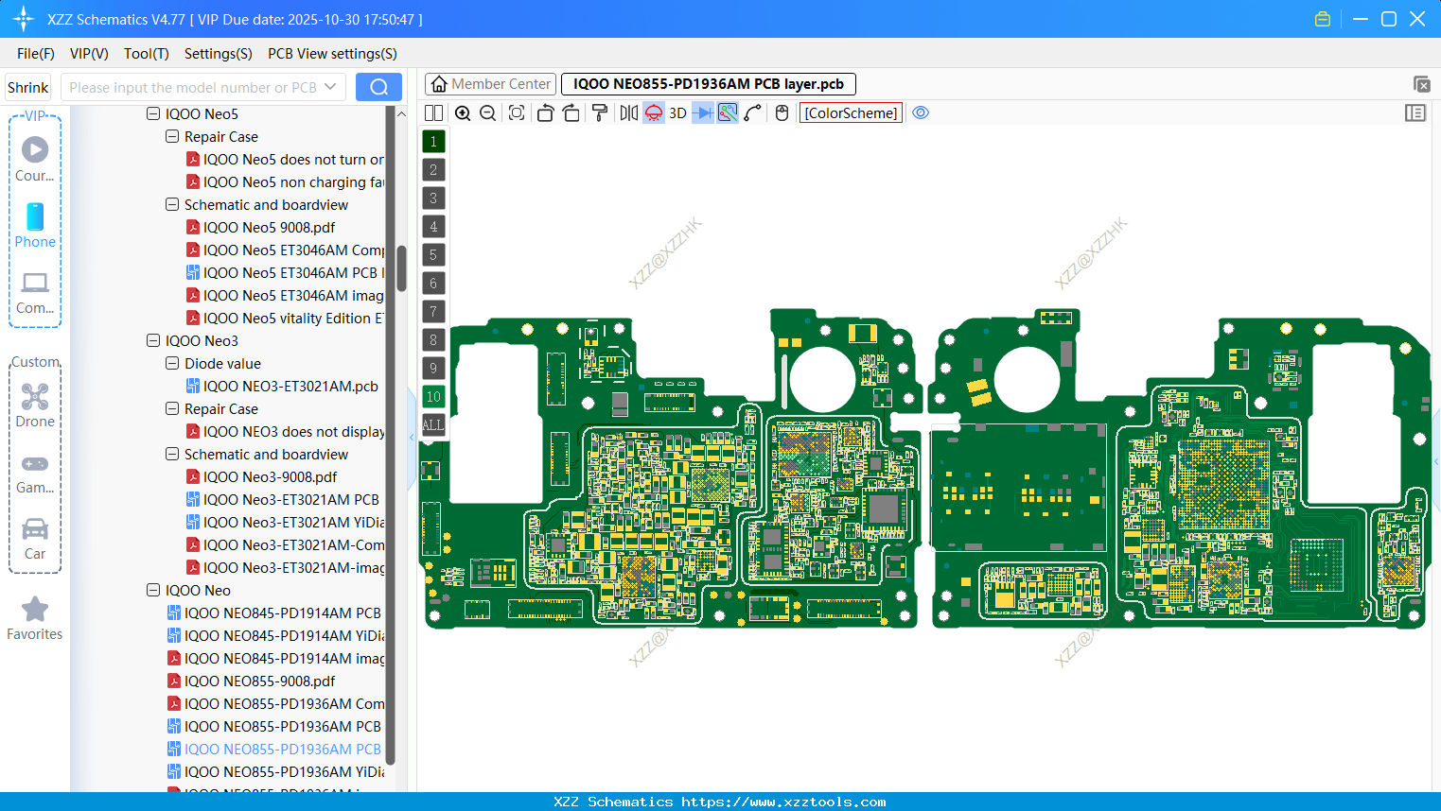1441x811 pixels.
Task: Collapse the IQOO Neo3 tree node
Action: pyautogui.click(x=152, y=340)
